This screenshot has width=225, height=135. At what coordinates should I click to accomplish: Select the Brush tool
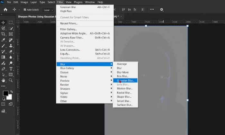click(x=3, y=46)
